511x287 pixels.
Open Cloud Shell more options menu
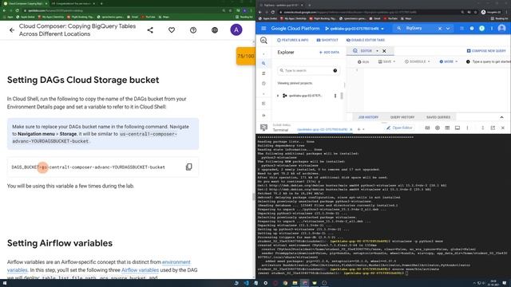(467, 128)
